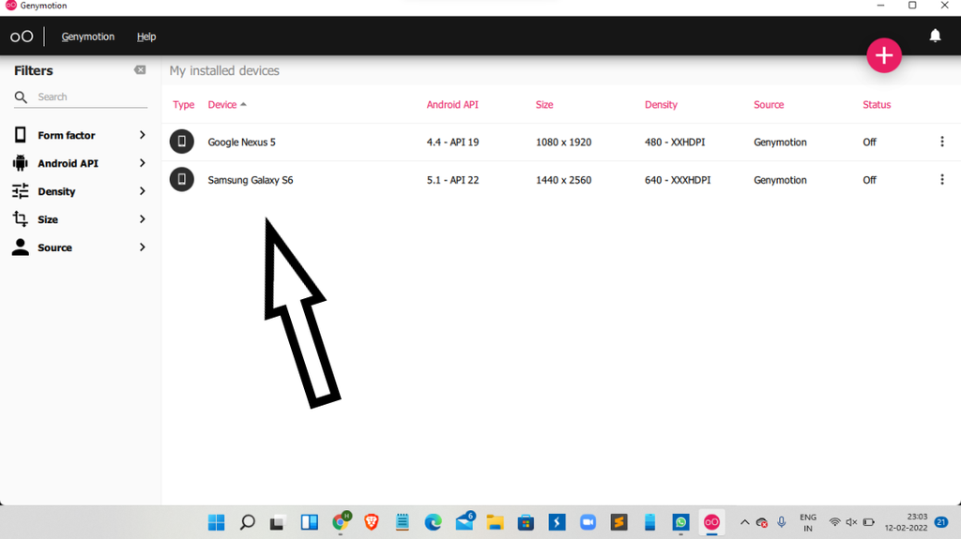
Task: Open Windows taskbar search
Action: tap(248, 522)
